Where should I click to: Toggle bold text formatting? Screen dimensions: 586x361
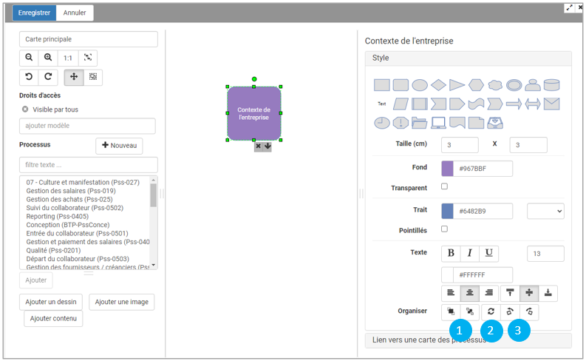point(451,253)
